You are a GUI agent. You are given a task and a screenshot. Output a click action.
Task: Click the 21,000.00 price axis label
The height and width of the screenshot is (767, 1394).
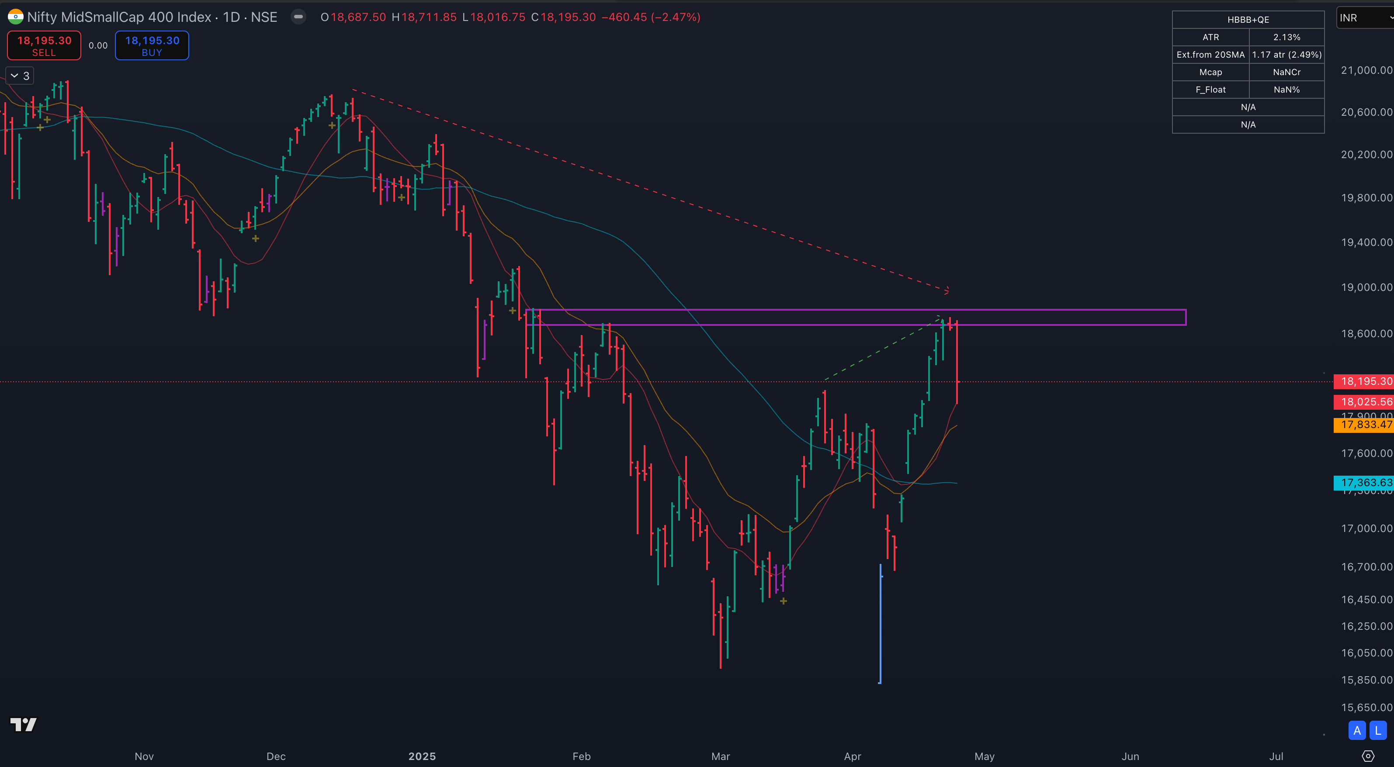click(x=1366, y=70)
